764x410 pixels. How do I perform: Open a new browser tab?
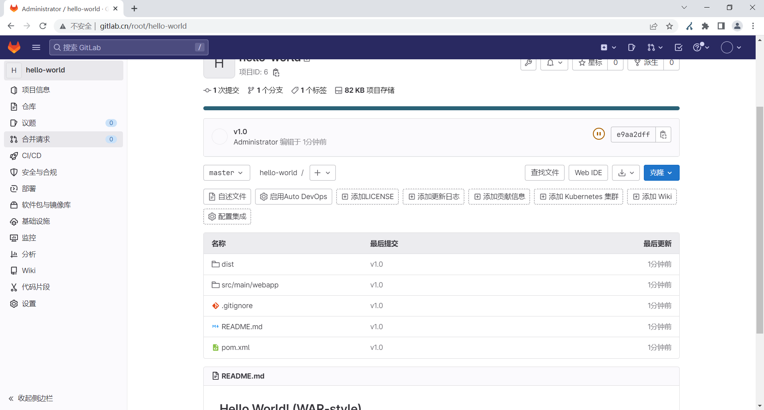coord(134,8)
